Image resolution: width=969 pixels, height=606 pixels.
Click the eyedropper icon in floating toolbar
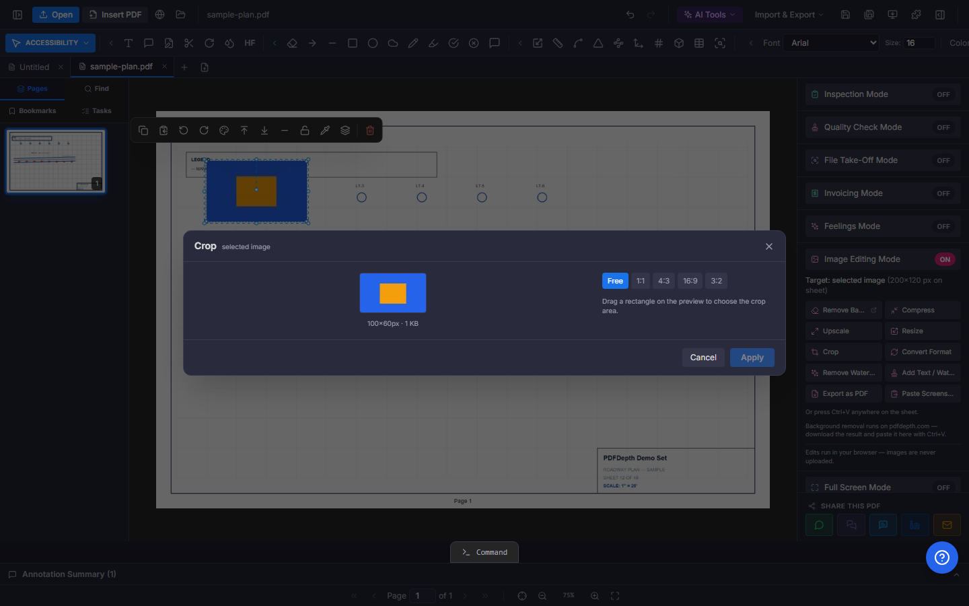325,131
